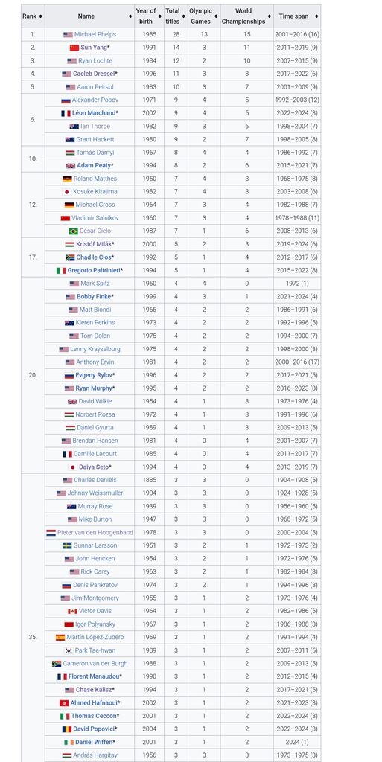The width and height of the screenshot is (382, 762).
Task: Click the Japan flag beside Kosuke Kitajima
Action: (69, 192)
